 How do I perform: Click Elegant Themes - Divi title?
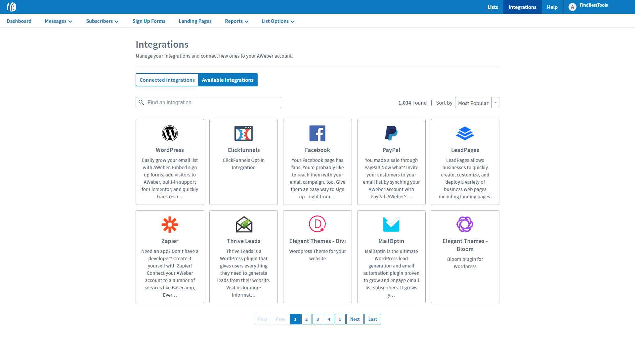pyautogui.click(x=317, y=241)
